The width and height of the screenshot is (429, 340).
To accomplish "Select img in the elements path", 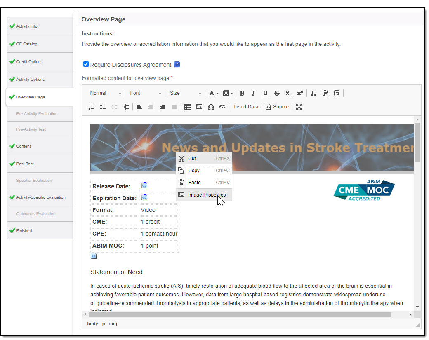I will (x=113, y=324).
